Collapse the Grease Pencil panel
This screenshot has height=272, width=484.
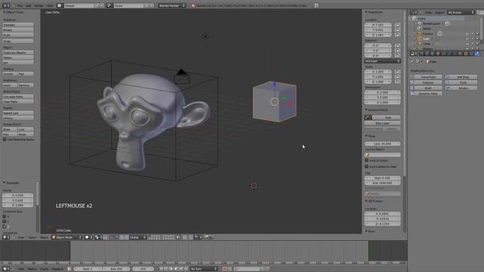coord(366,110)
